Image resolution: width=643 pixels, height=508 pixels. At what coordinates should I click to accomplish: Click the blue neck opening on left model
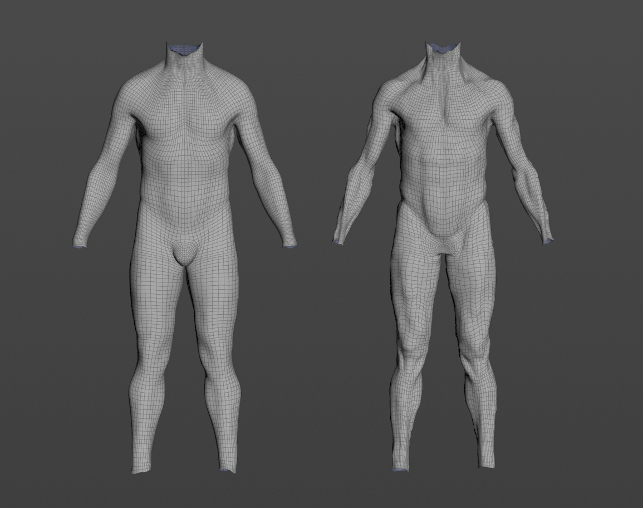tap(181, 47)
